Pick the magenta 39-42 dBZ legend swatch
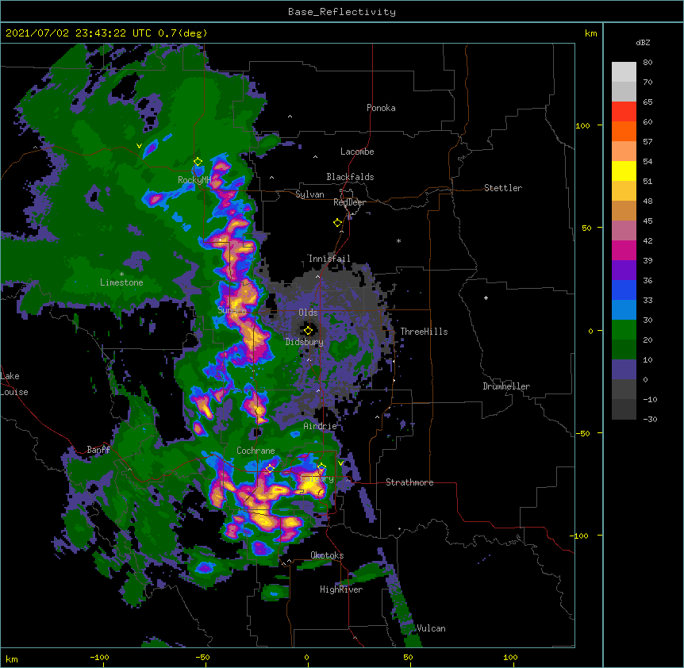Viewport: 684px width, 668px height. pos(624,251)
